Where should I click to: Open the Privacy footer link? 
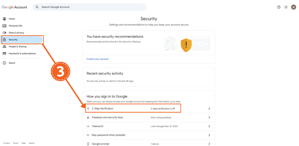pos(6,143)
